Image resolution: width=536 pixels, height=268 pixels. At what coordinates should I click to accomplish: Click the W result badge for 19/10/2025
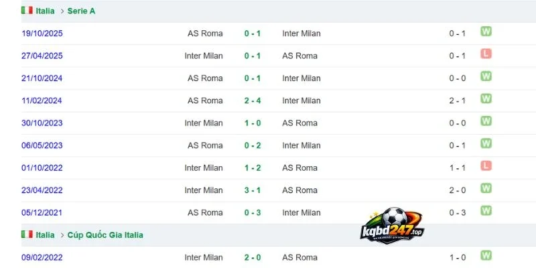tap(486, 31)
